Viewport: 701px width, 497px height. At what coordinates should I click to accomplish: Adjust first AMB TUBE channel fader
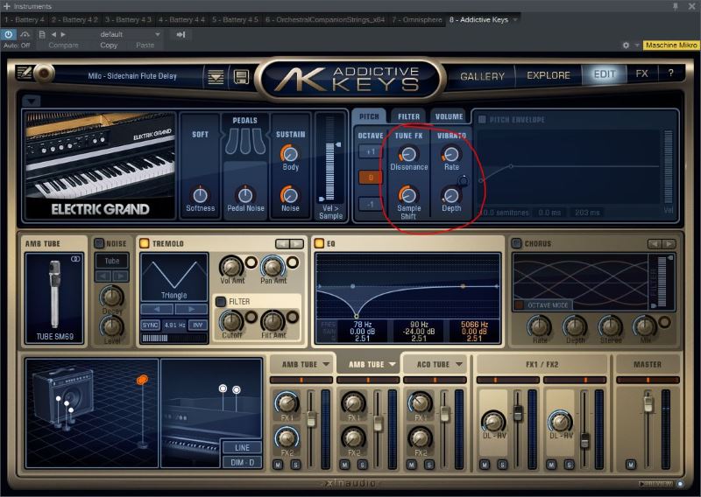[311, 419]
